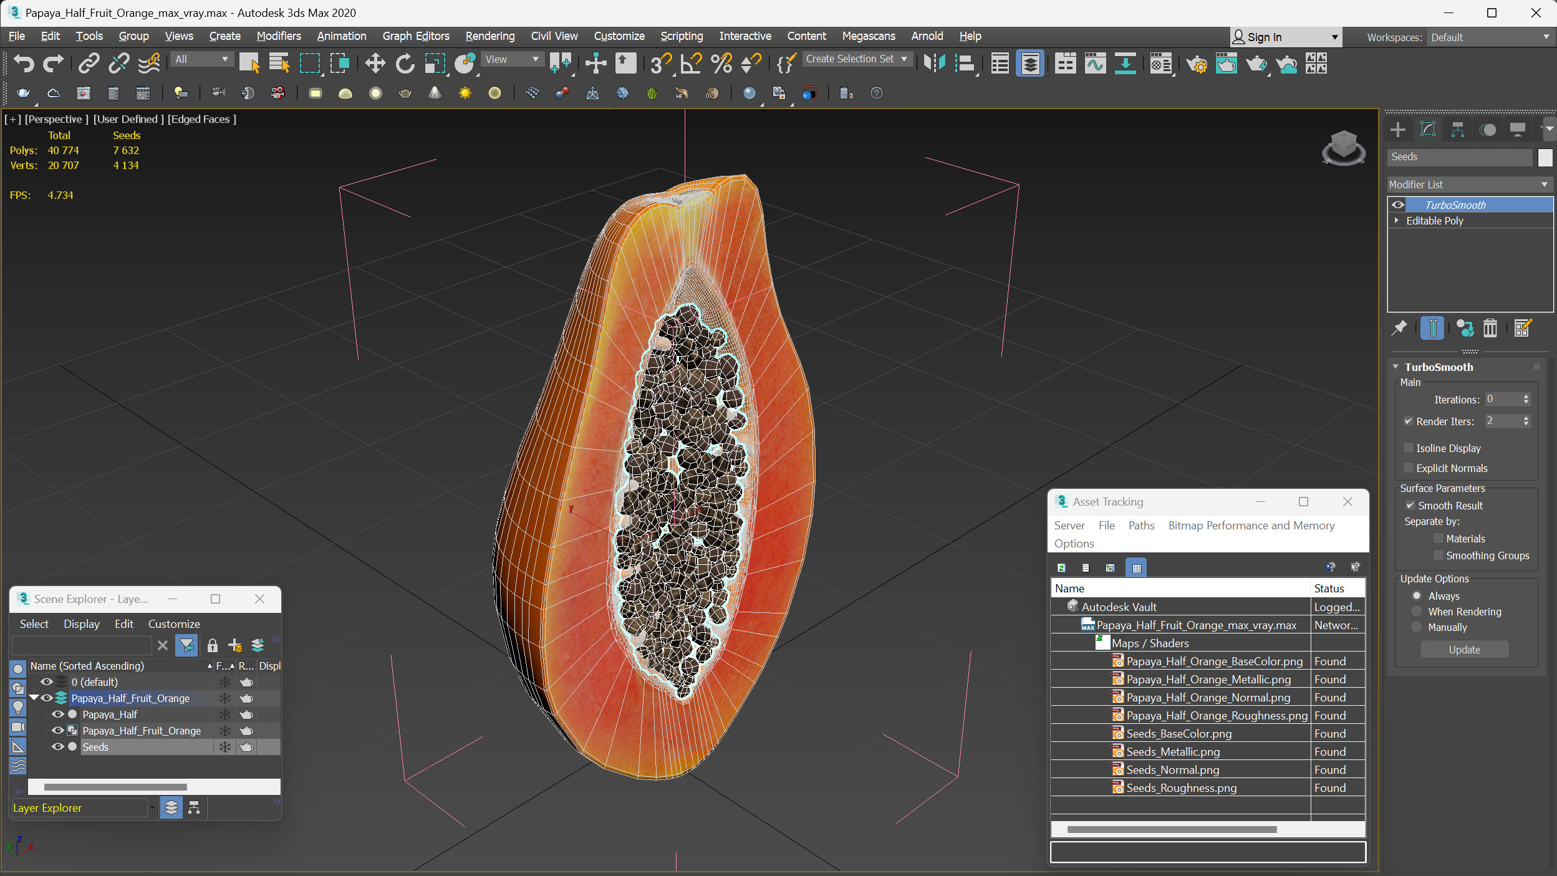Click Configure Modifier Sets icon

pyautogui.click(x=1522, y=328)
